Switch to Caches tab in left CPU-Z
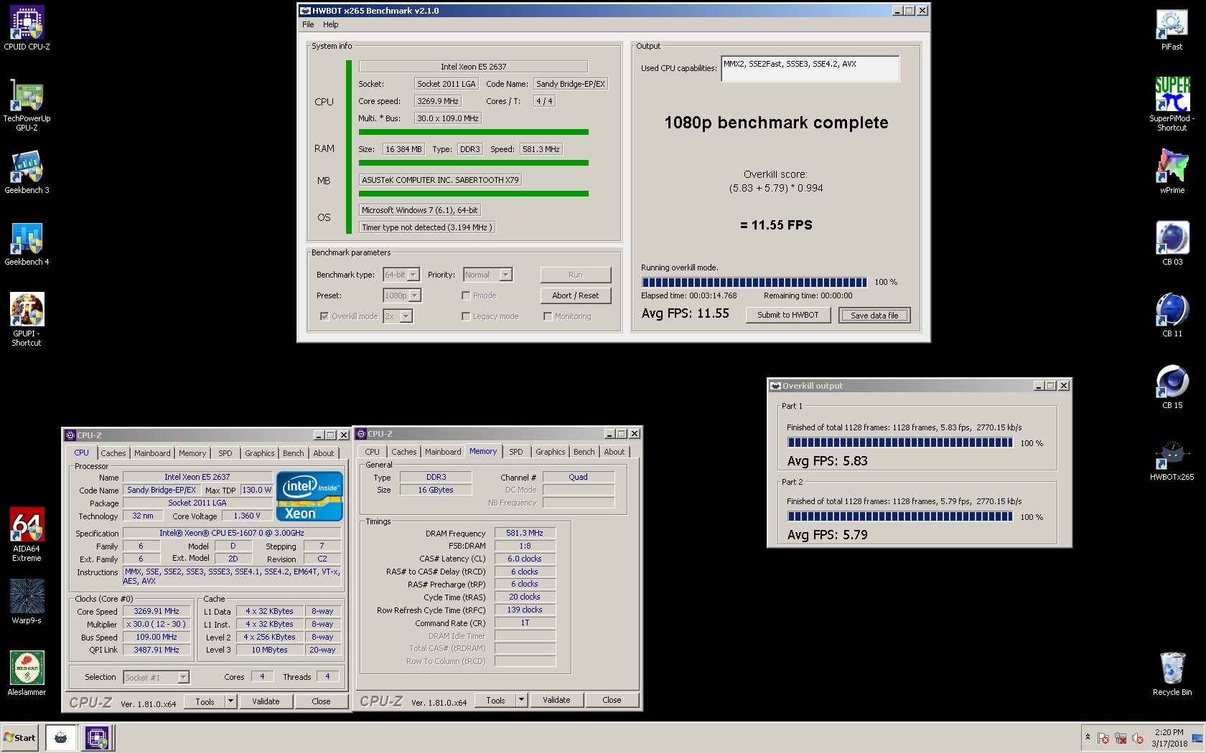The width and height of the screenshot is (1206, 753). pyautogui.click(x=113, y=453)
